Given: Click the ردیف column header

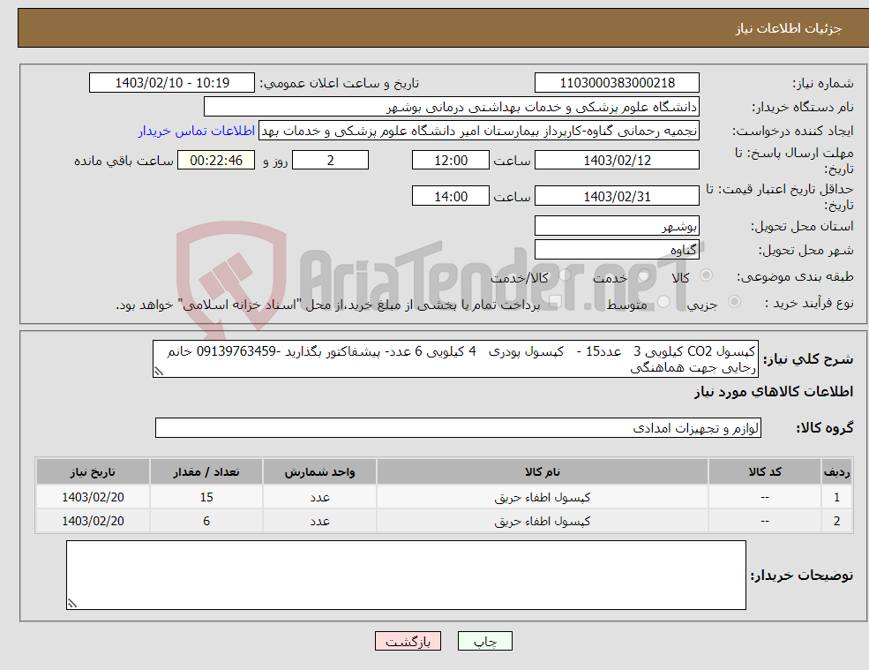Looking at the screenshot, I should coord(837,471).
